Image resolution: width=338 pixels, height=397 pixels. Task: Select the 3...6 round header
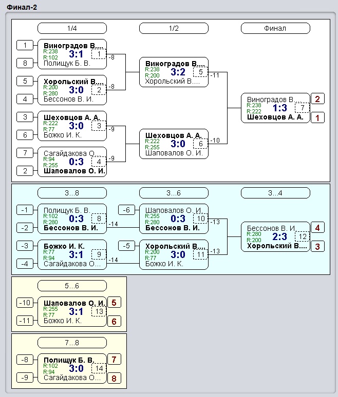point(174,193)
